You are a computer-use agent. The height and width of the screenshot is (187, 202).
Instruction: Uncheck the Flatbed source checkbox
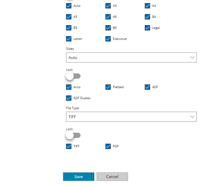point(108,87)
